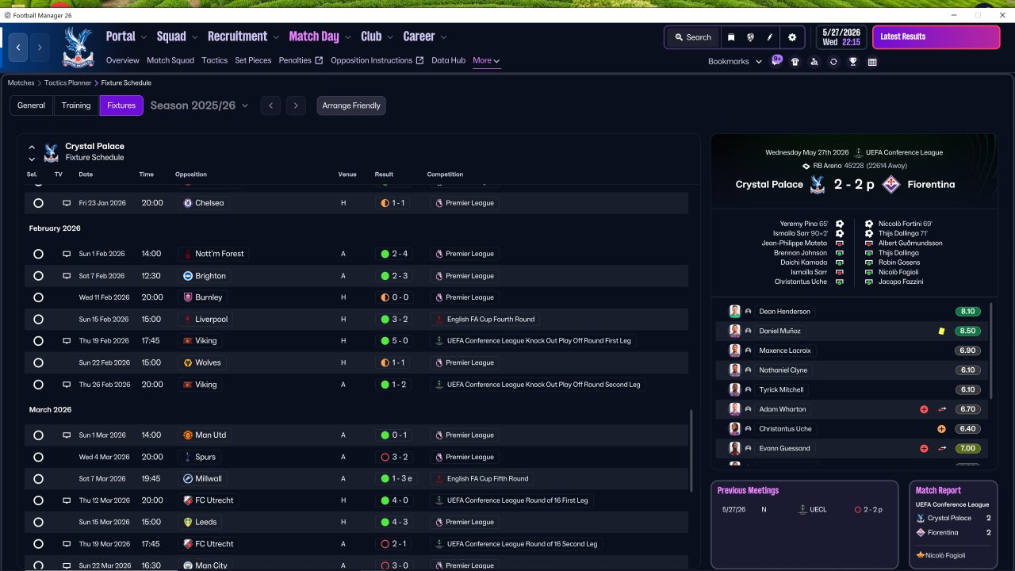Open the settings gear icon
This screenshot has width=1015, height=571.
coord(792,37)
